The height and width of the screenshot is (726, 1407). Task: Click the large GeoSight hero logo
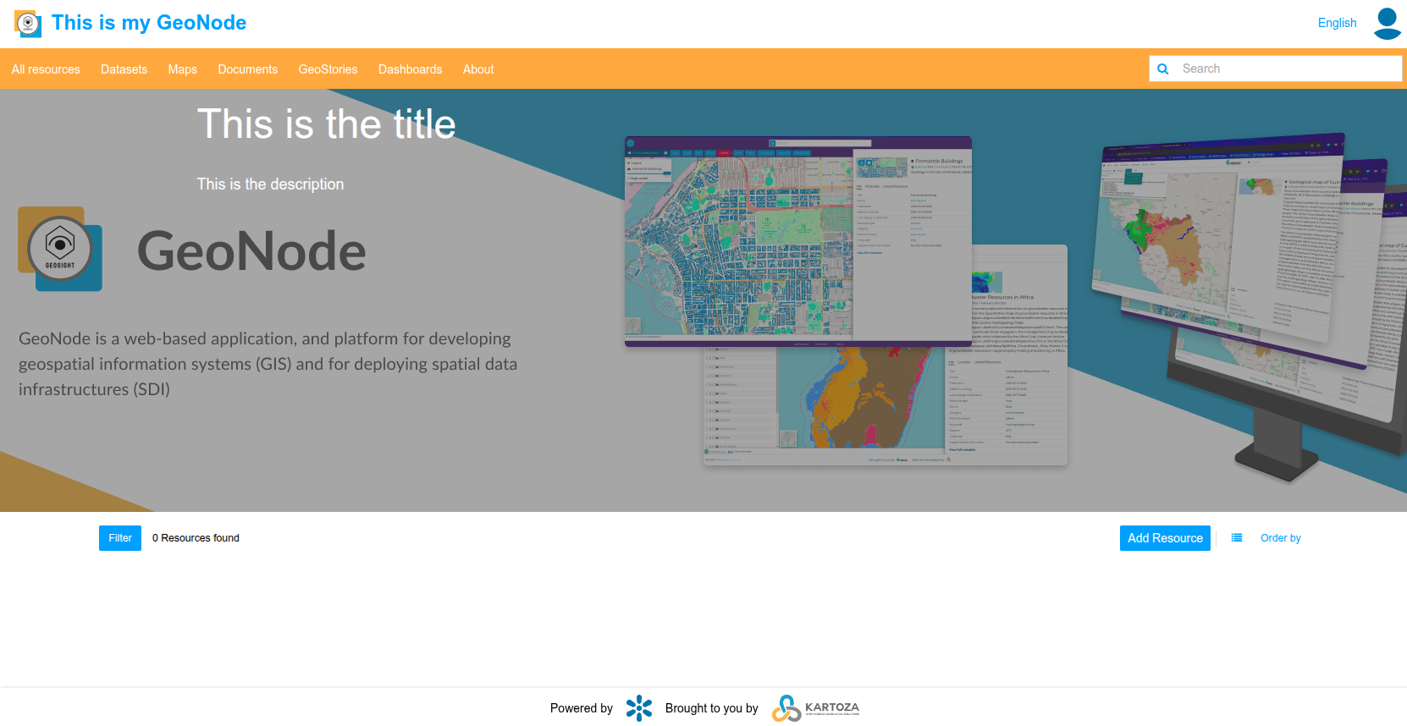pos(60,250)
